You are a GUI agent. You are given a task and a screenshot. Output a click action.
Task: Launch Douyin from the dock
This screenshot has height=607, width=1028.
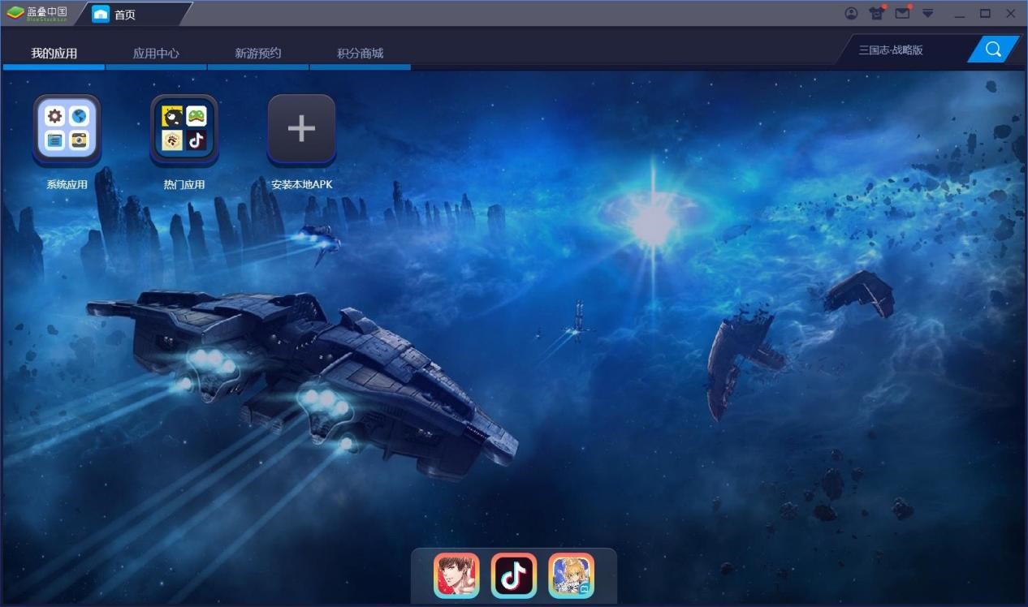point(513,575)
